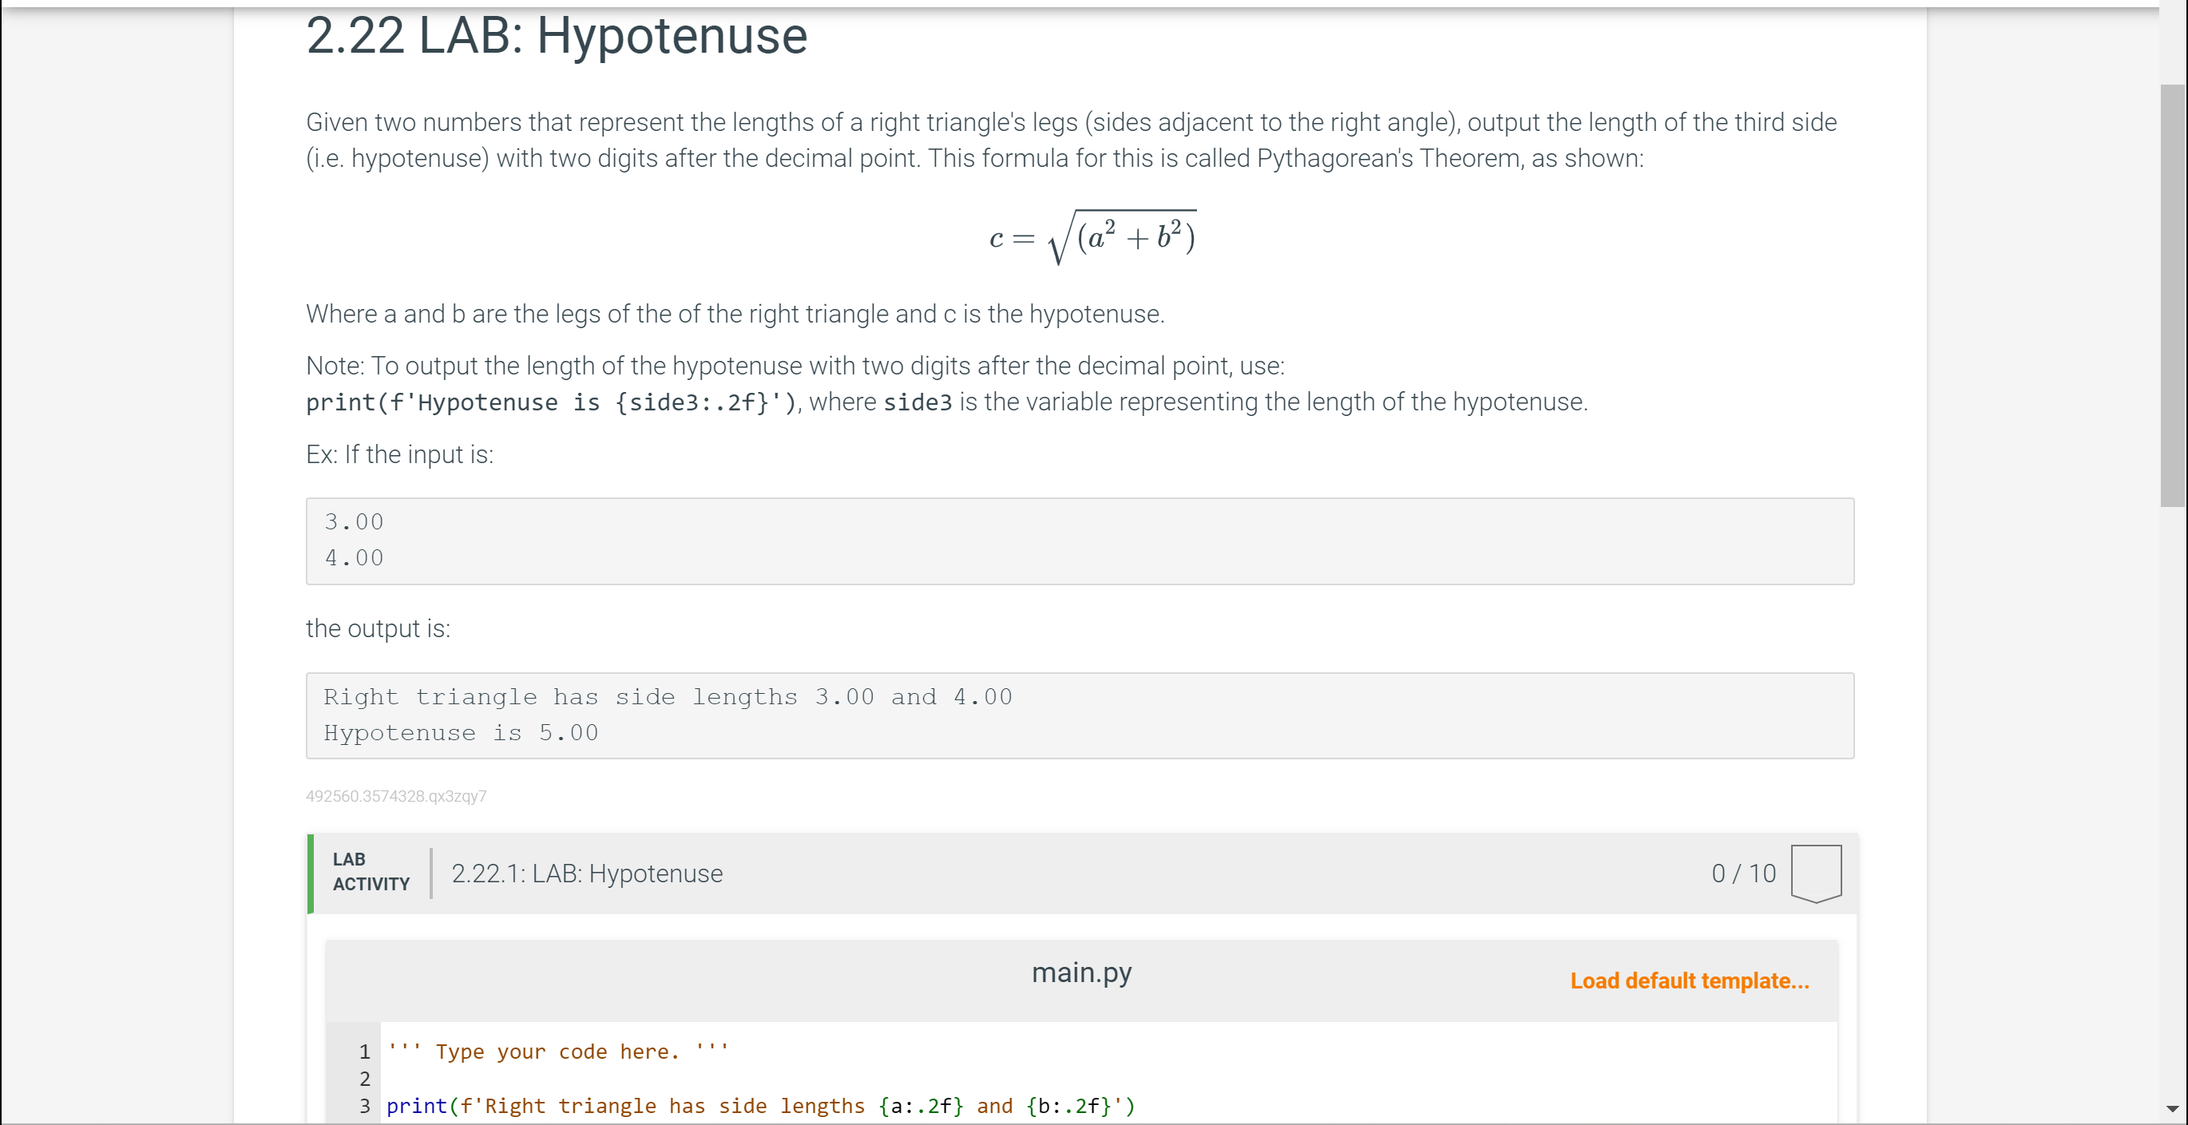
Task: Click the sample input box with 3.00
Action: [x=1079, y=541]
